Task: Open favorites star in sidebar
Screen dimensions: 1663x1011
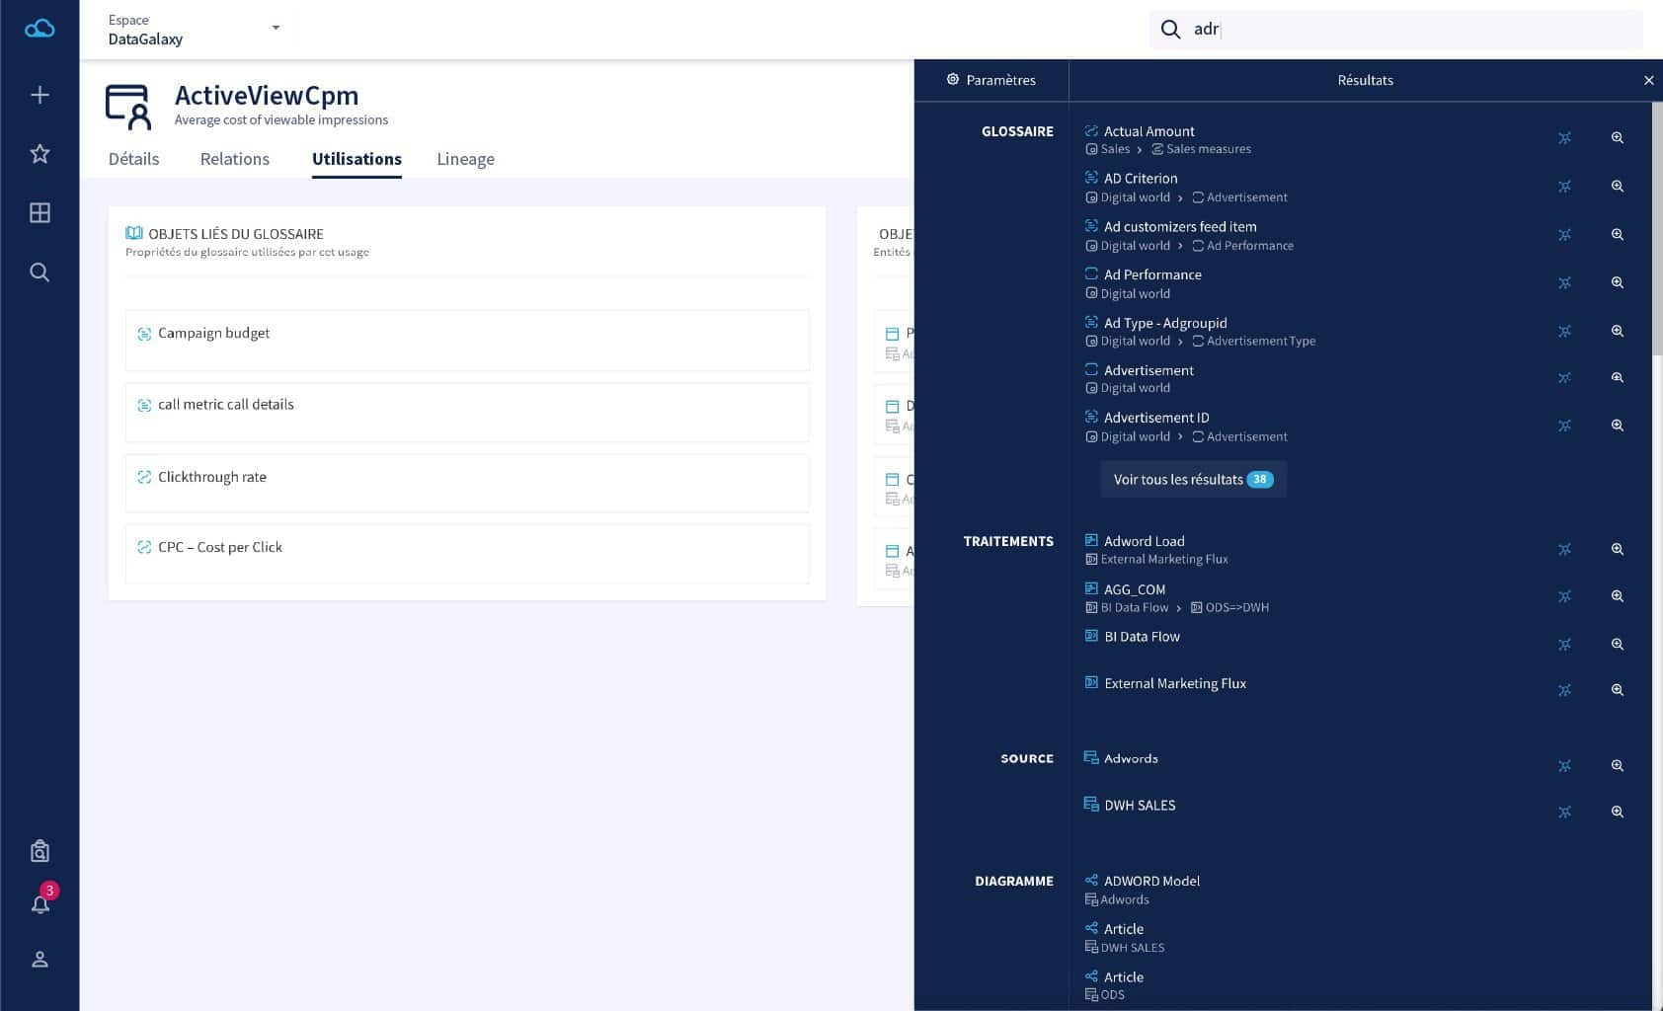Action: (x=40, y=154)
